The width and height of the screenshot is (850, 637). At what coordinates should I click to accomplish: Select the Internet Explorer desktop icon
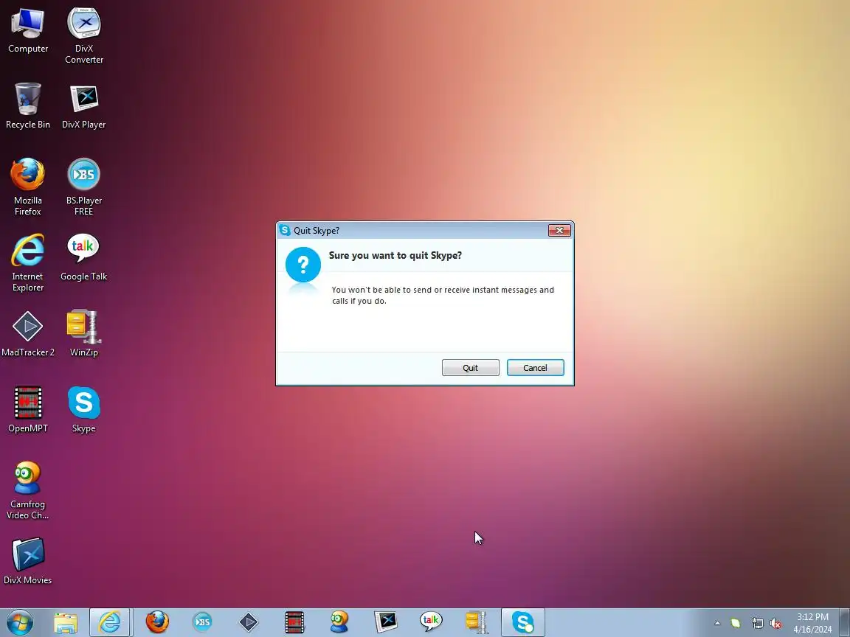click(x=27, y=262)
